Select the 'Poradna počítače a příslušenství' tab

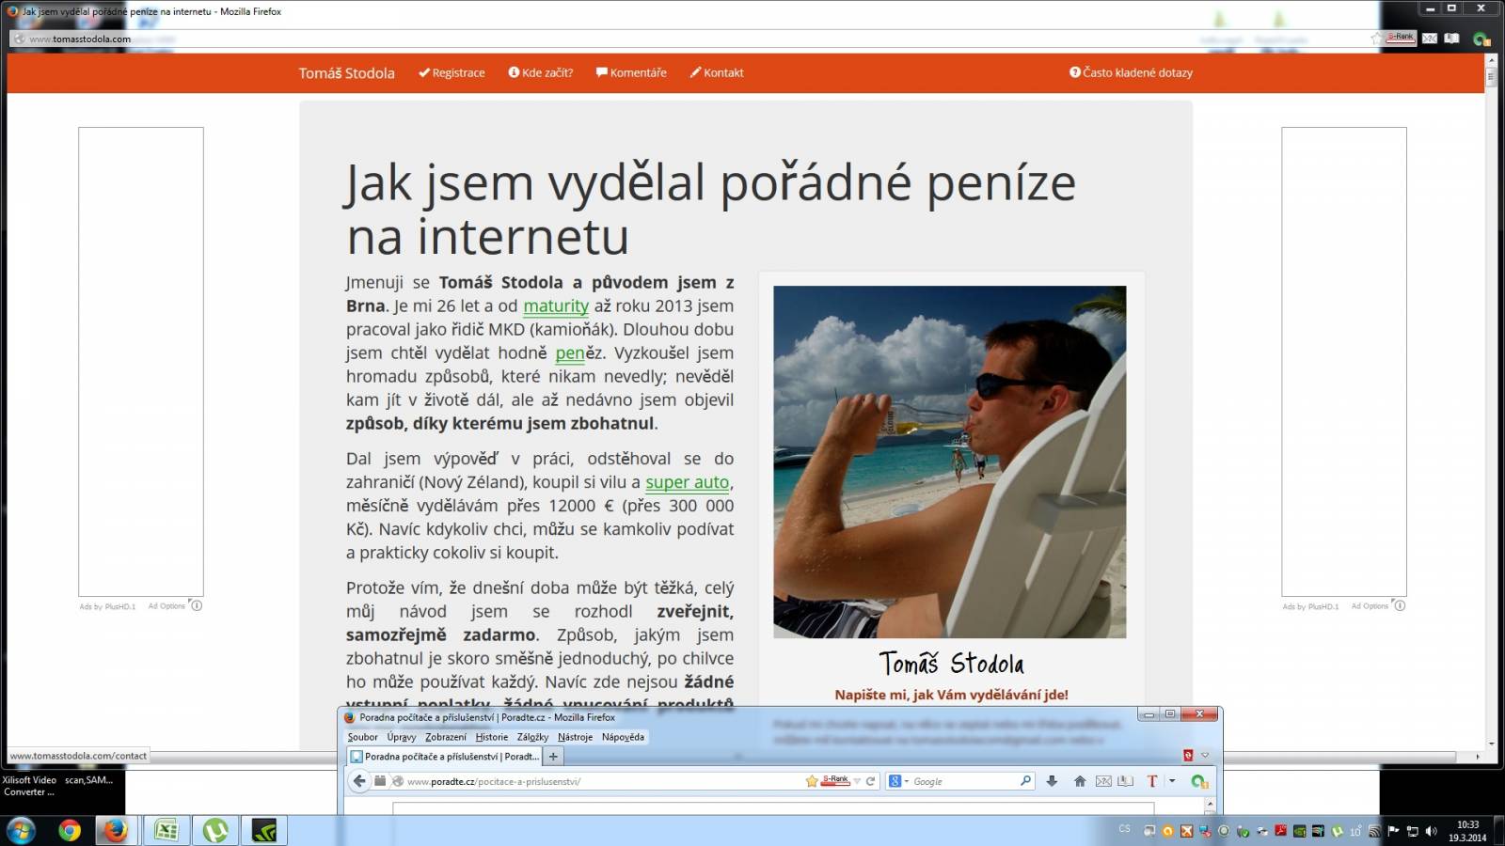click(444, 757)
